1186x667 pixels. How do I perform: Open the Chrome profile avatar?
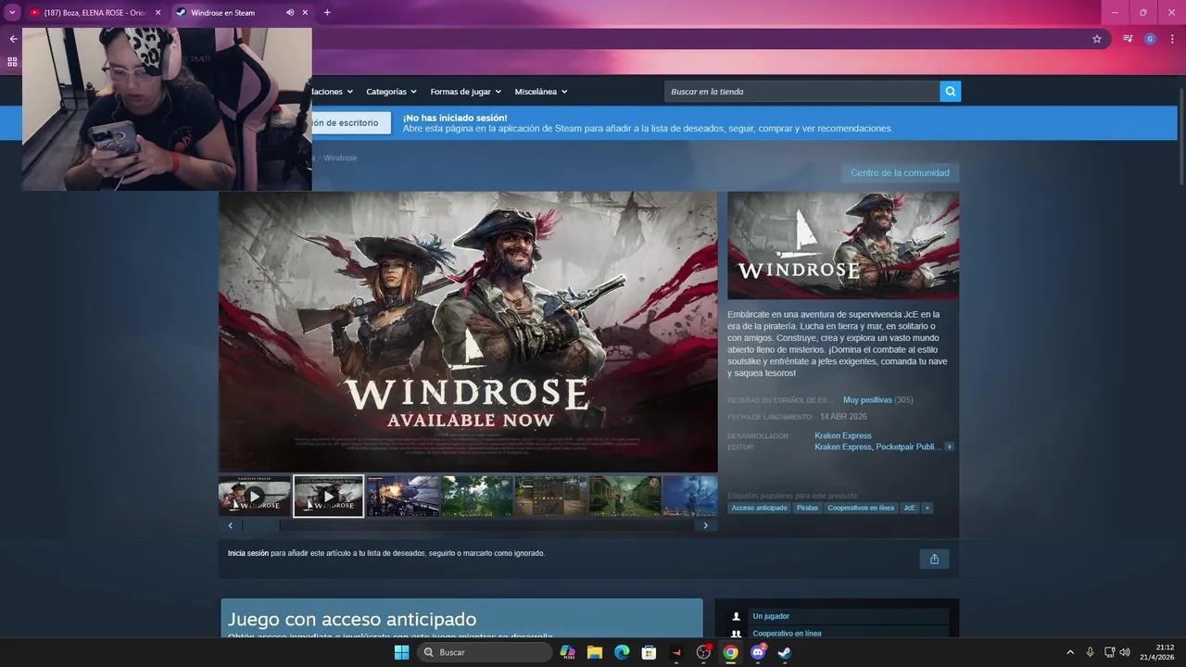pyautogui.click(x=1150, y=39)
